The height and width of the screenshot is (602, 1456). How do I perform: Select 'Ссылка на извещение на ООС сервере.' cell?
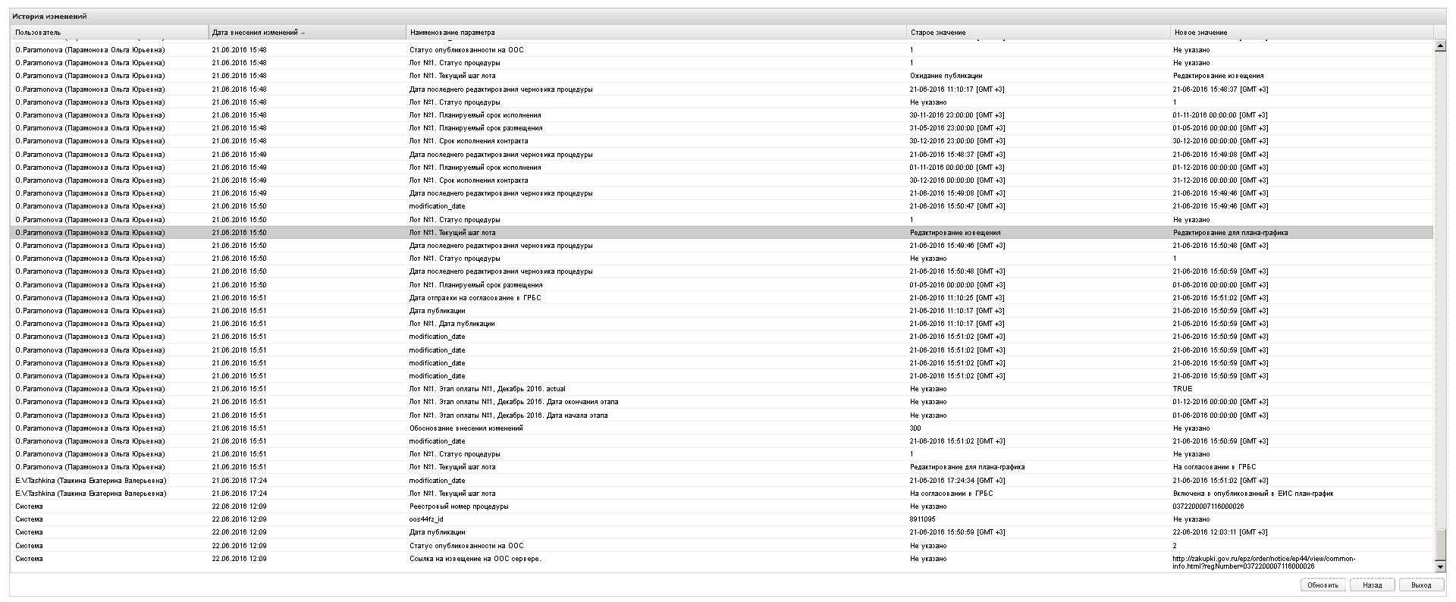475,559
